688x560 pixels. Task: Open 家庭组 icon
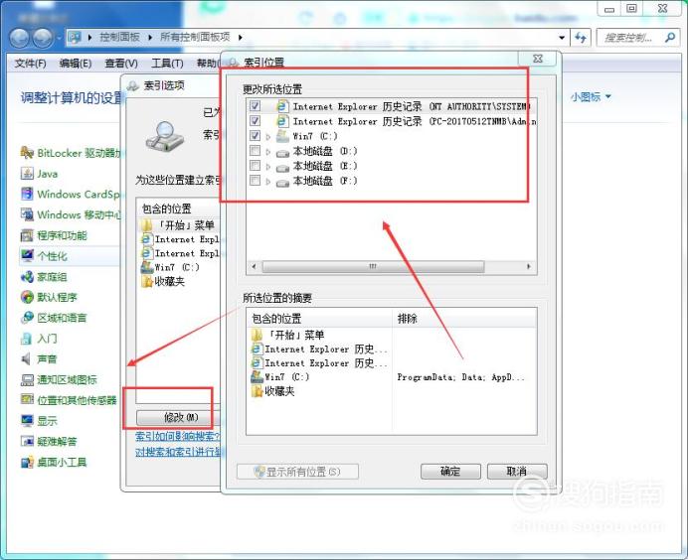tap(27, 276)
